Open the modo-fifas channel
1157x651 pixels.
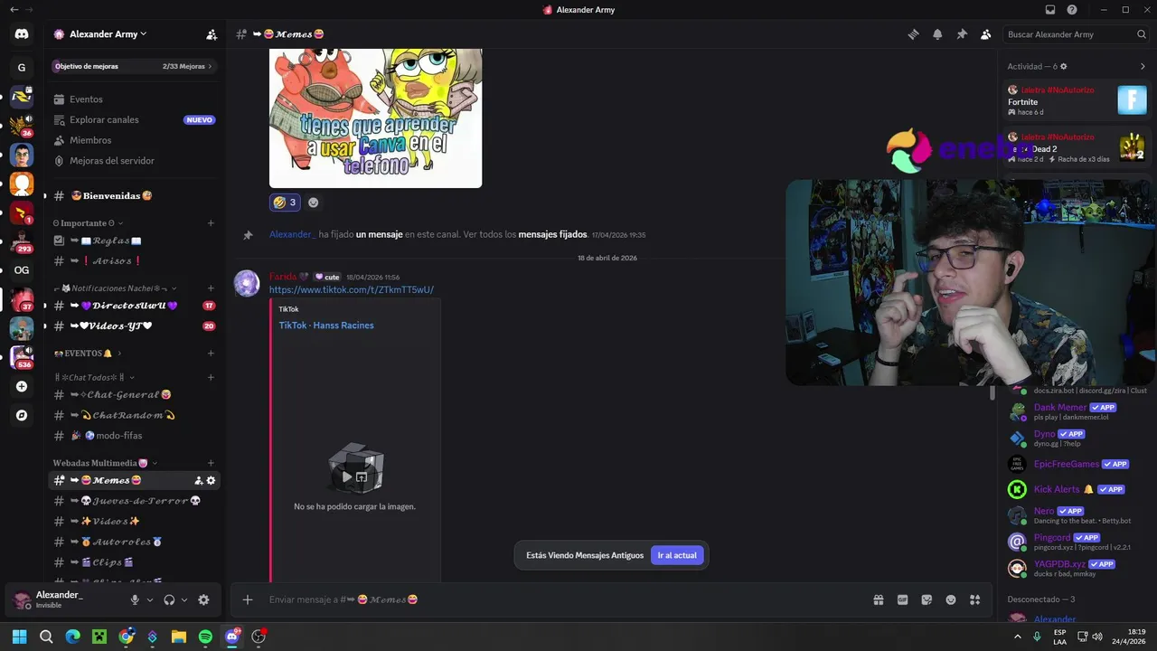click(x=133, y=436)
